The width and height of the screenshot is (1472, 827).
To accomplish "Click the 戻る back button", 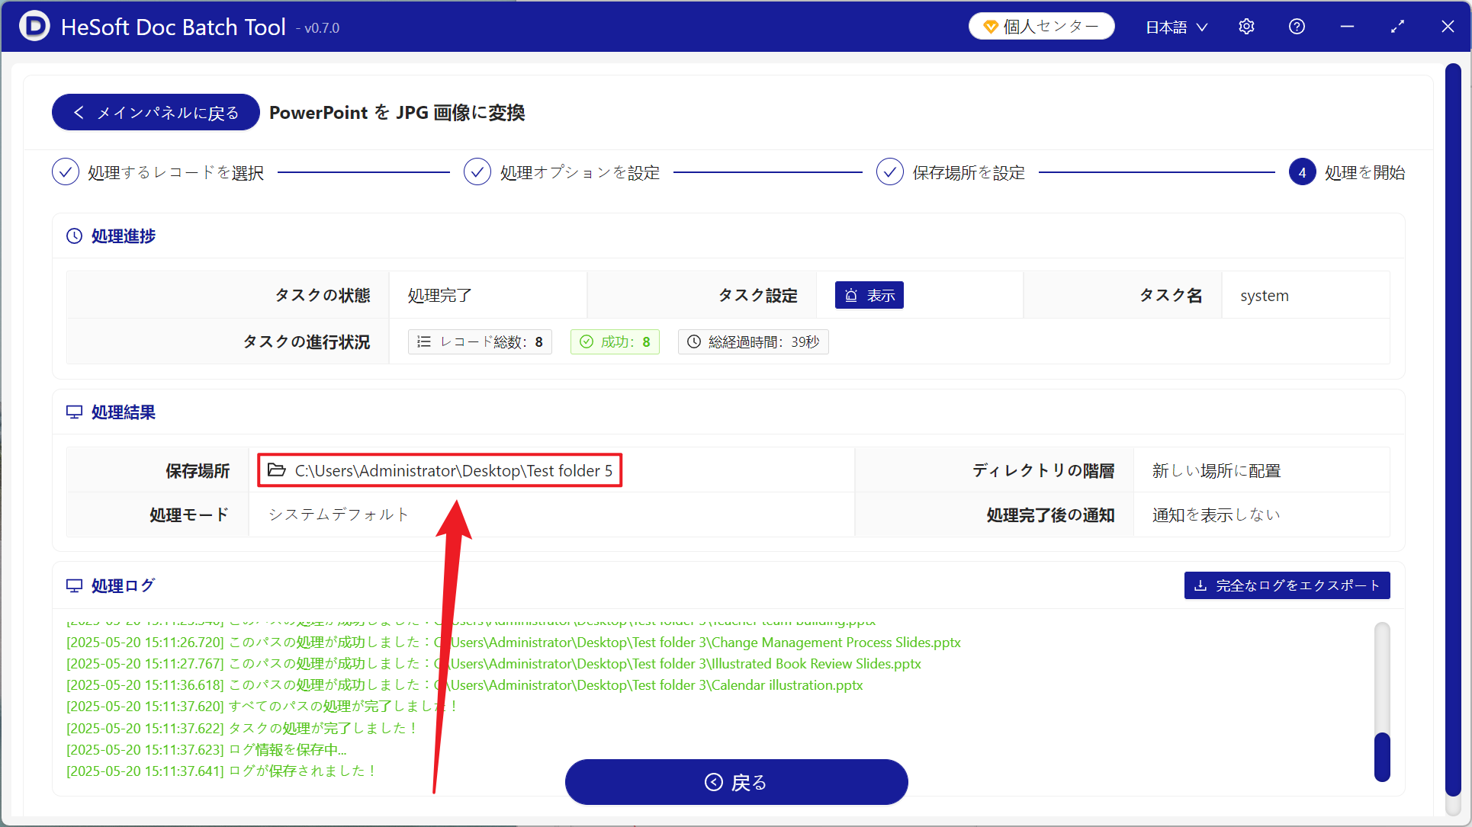I will pos(736,782).
